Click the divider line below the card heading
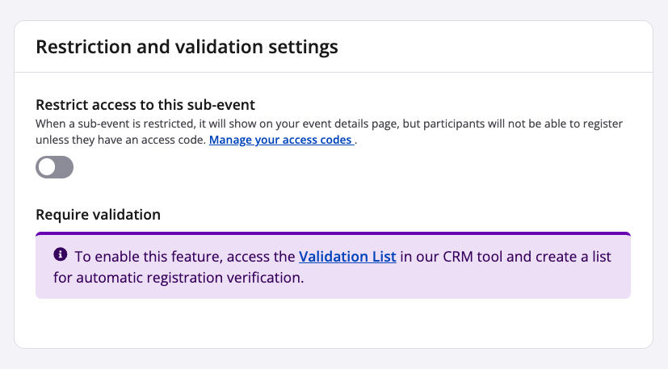Screen dimensions: 668x369 (x=333, y=72)
